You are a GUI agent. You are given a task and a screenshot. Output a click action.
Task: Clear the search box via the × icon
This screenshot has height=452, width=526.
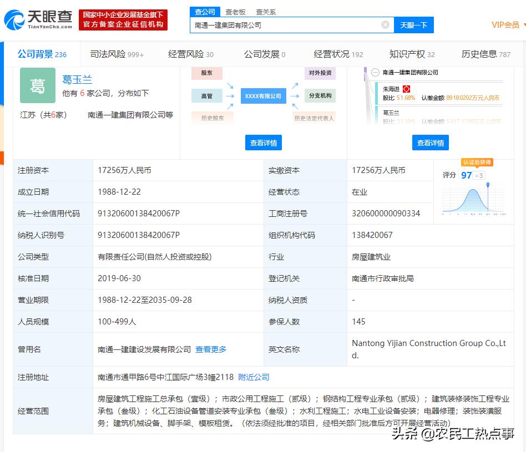pos(385,24)
